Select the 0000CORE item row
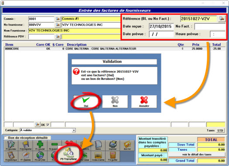 click(x=115, y=48)
